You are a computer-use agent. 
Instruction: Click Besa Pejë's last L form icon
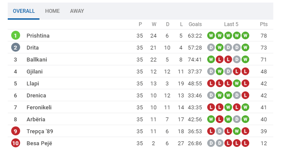point(245,143)
